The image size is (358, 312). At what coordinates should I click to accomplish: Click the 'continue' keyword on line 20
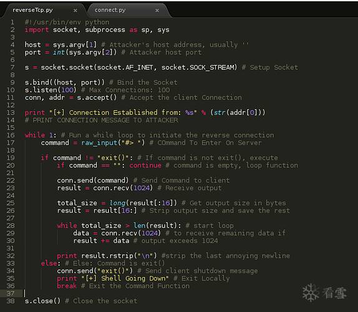click(145, 165)
